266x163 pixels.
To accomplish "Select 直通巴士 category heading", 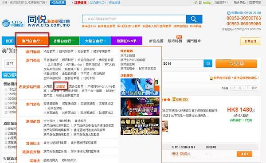I will (x=33, y=144).
